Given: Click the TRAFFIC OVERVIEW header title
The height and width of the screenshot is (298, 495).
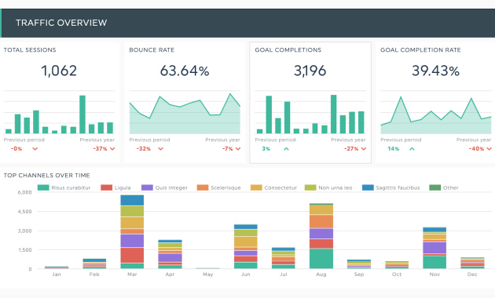Looking at the screenshot, I should (x=61, y=23).
